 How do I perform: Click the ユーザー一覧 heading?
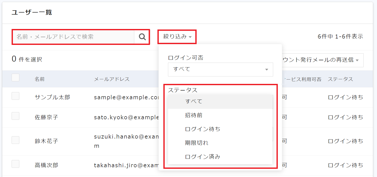(32, 12)
